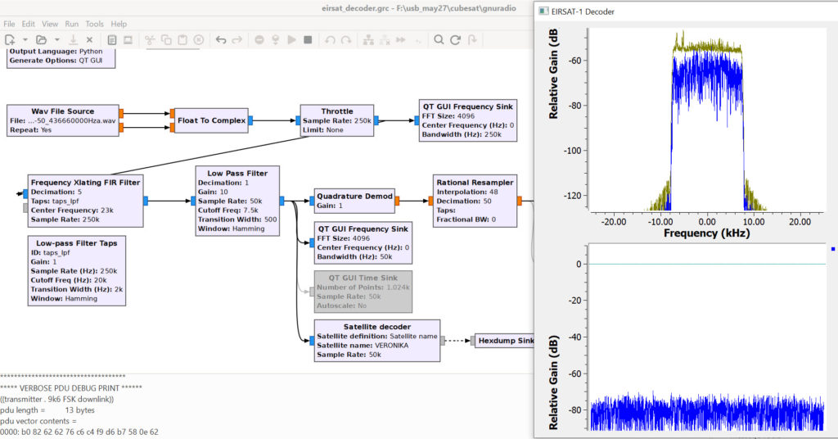838x439 pixels.
Task: Open the Tools menu
Action: (x=95, y=24)
